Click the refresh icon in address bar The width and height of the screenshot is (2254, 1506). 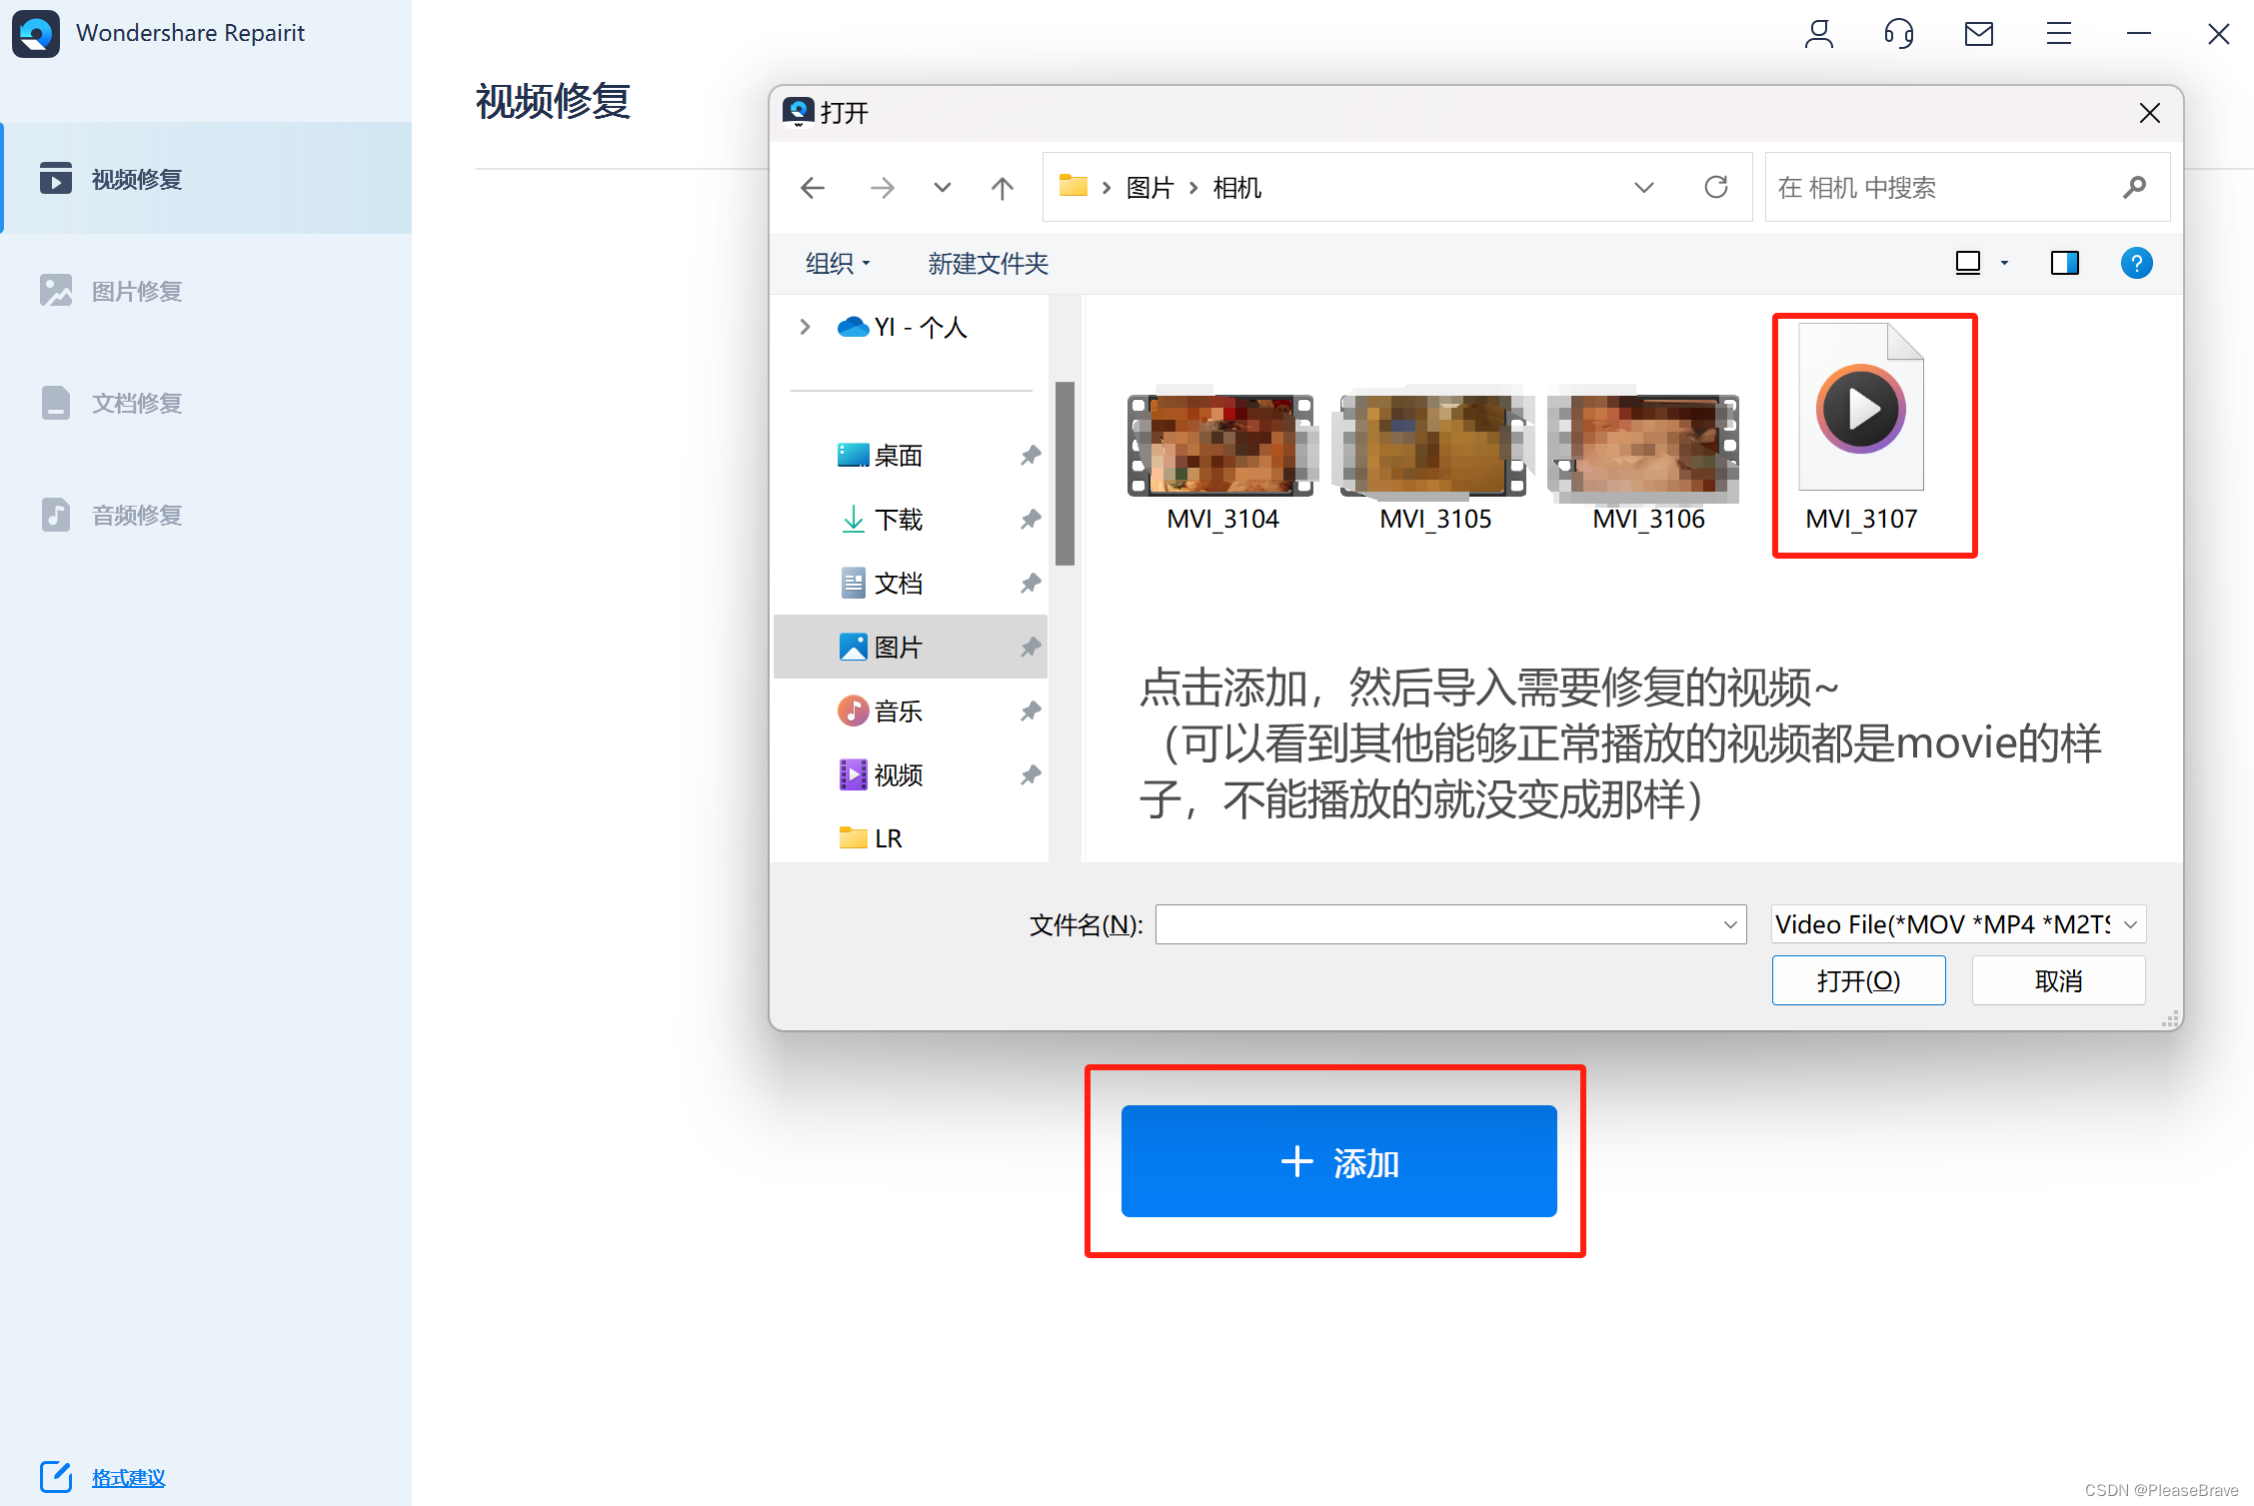point(1716,187)
